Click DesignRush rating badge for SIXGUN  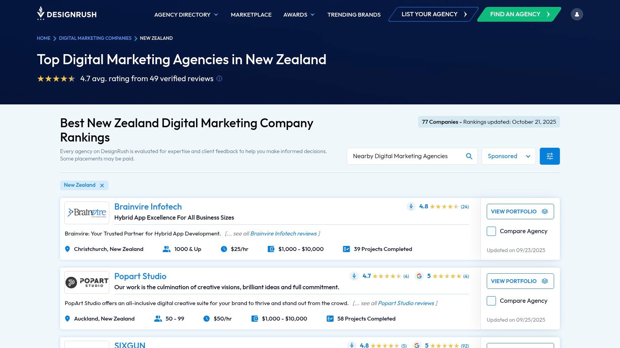click(x=352, y=345)
